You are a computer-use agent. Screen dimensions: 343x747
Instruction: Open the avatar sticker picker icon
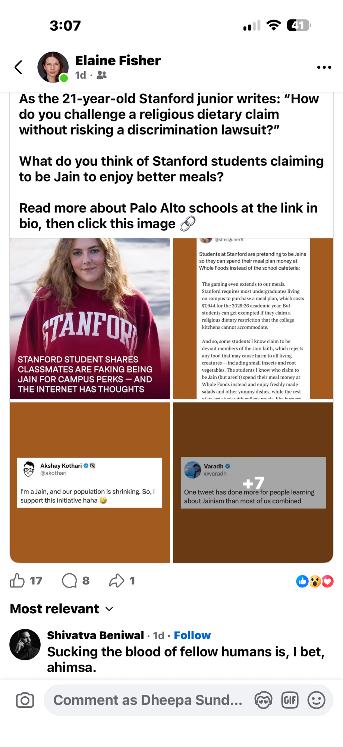(x=263, y=700)
